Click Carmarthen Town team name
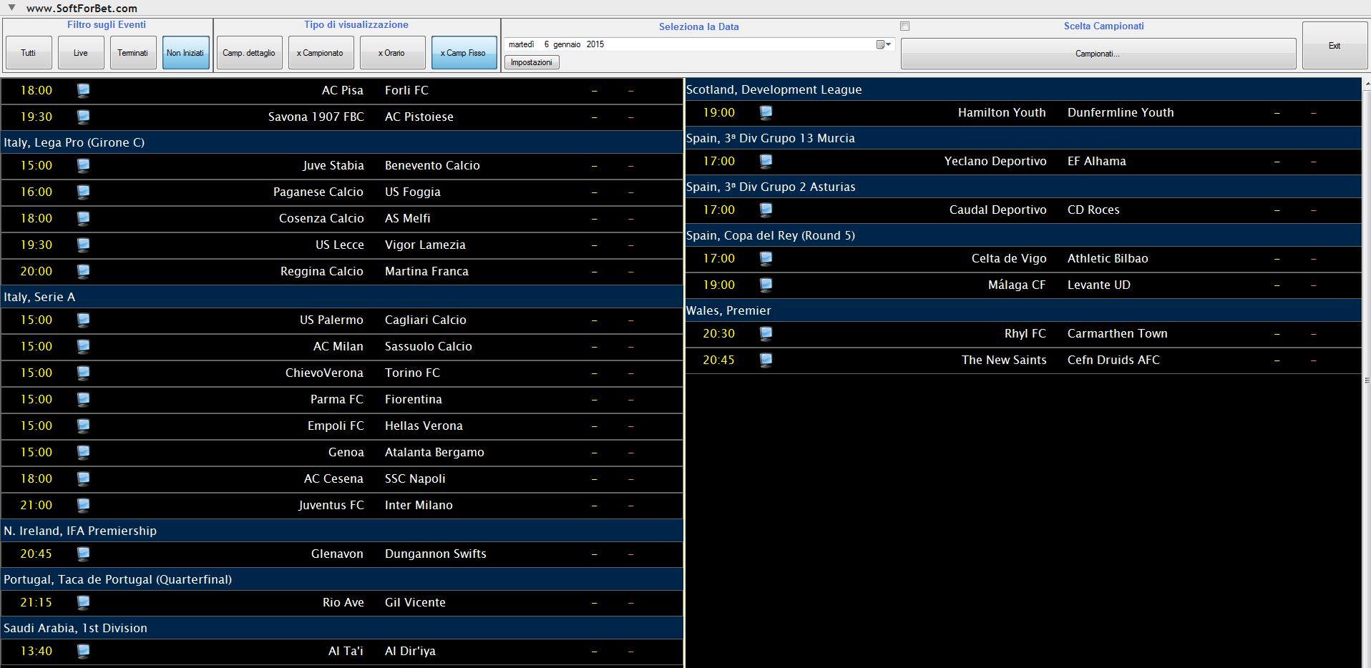This screenshot has height=668, width=1371. tap(1118, 333)
